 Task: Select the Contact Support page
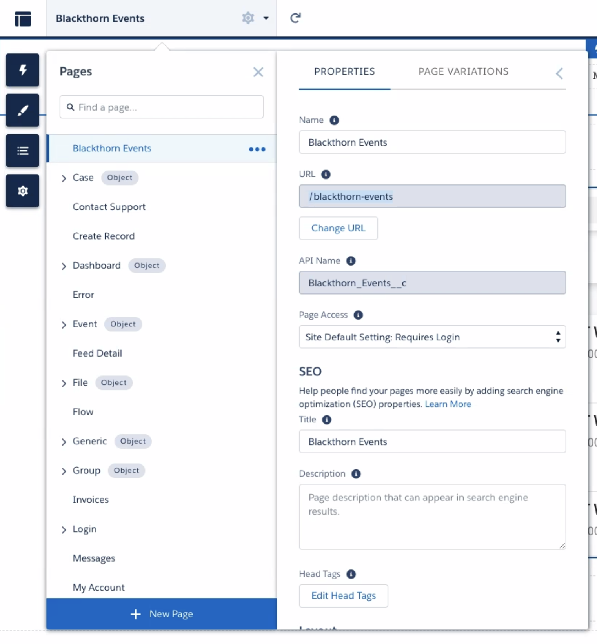tap(109, 207)
